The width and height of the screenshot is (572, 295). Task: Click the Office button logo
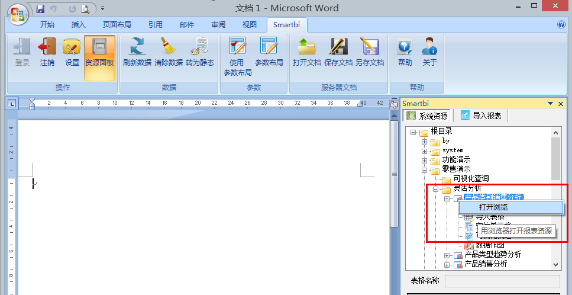[19, 15]
